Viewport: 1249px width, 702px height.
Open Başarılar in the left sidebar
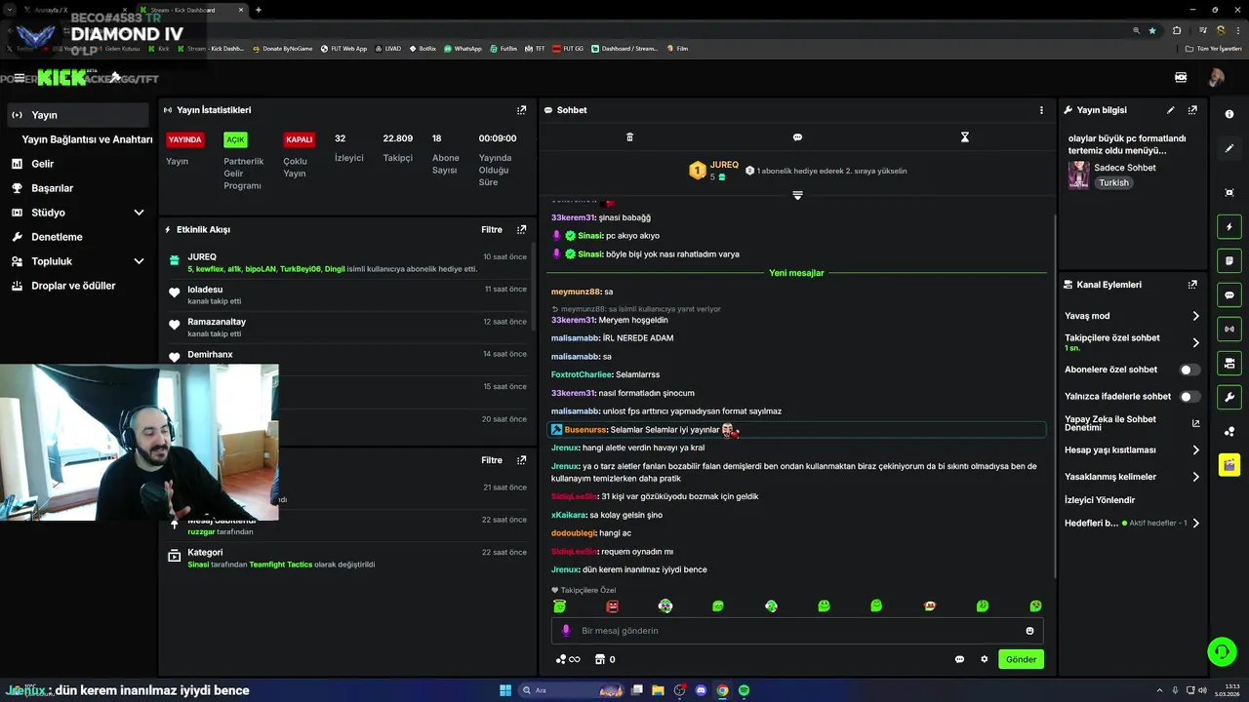click(79, 188)
